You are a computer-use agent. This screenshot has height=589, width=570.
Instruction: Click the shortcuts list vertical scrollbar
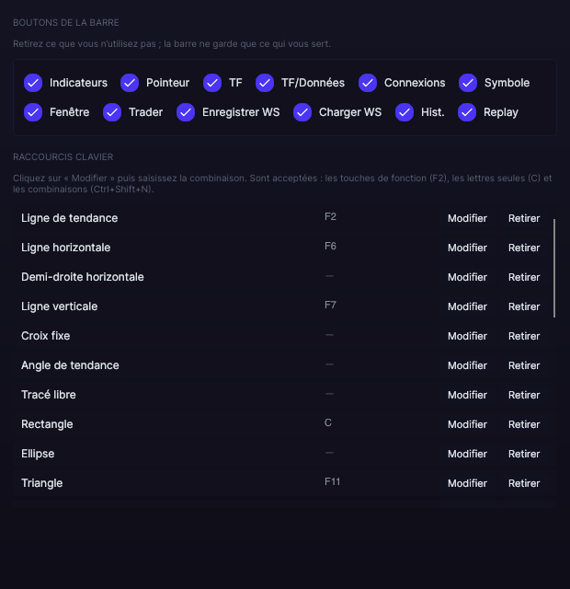(554, 268)
